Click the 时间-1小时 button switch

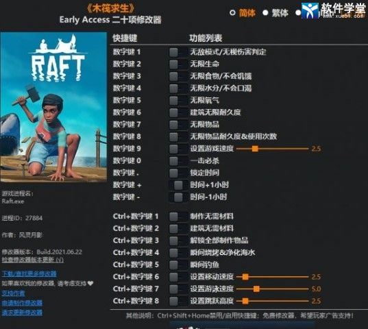[178, 197]
